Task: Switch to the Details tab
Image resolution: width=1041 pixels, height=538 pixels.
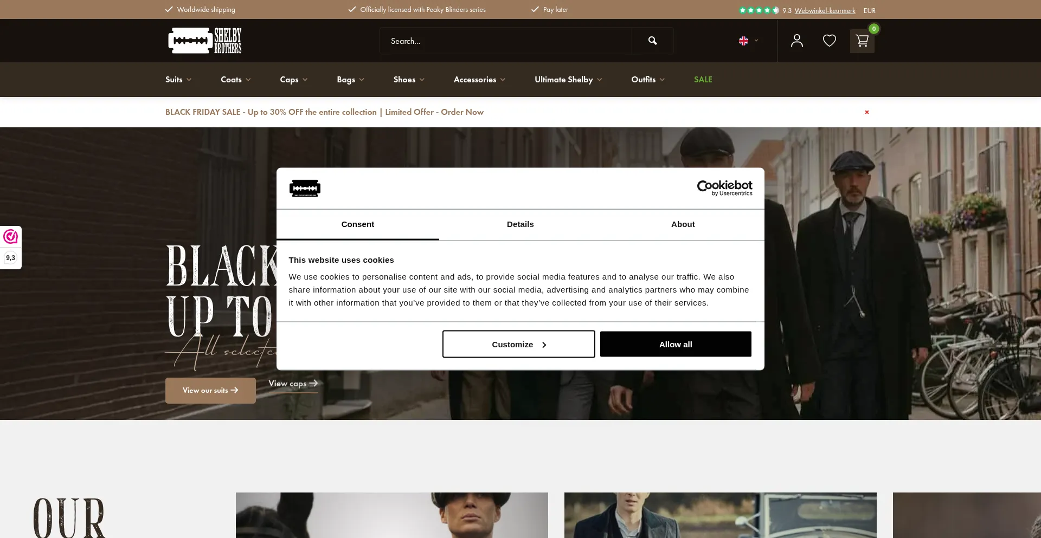Action: [x=520, y=224]
